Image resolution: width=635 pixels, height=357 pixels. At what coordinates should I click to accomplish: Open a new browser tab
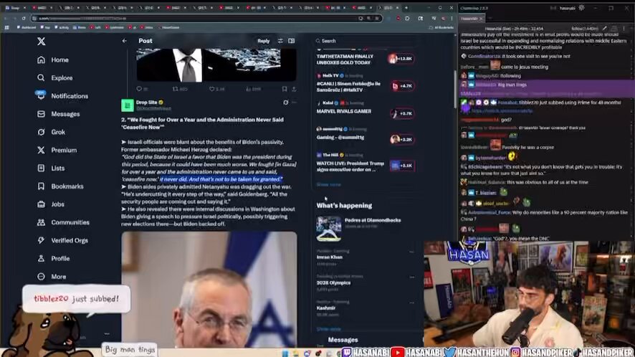(406, 8)
